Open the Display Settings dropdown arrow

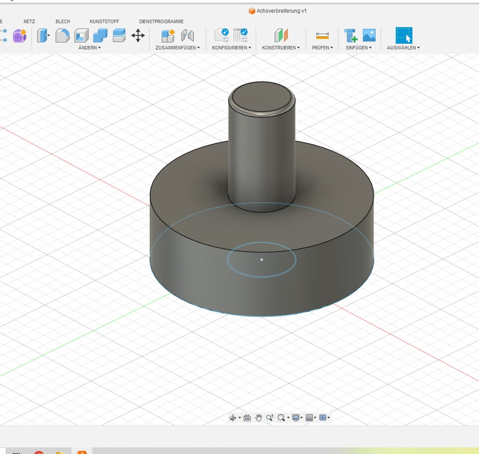[x=301, y=418]
